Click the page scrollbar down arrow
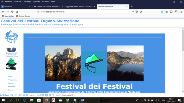 tap(183, 92)
